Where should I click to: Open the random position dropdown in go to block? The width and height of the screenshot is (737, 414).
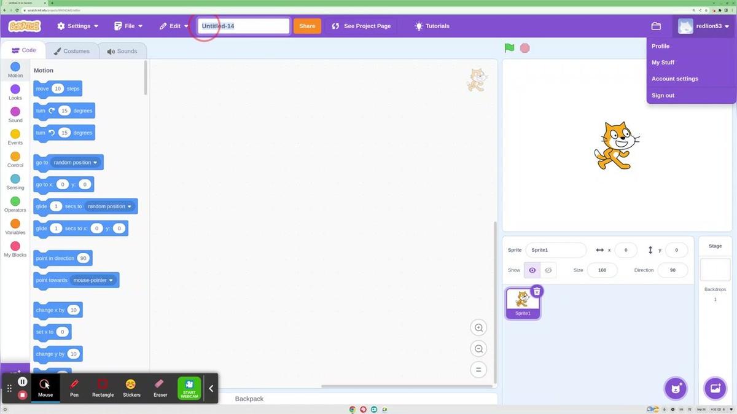click(x=76, y=163)
